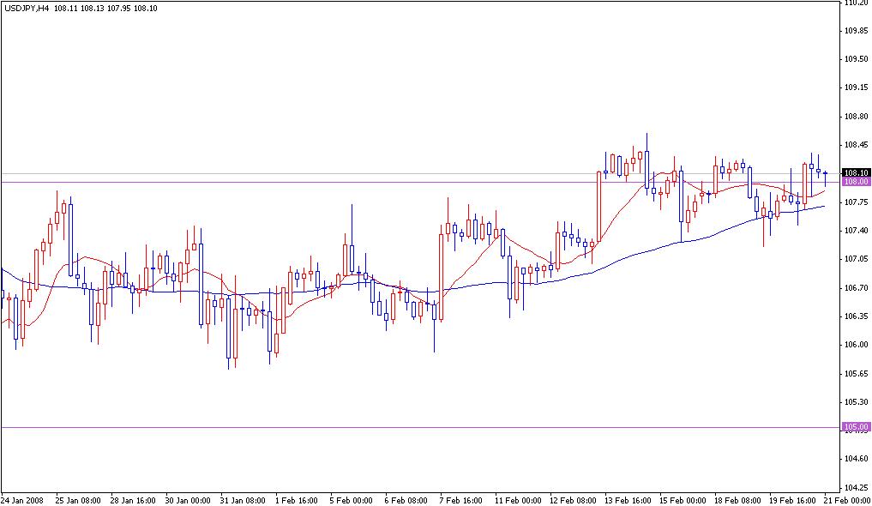Click the 108.80 price scale value
Viewport: 872px width, 506px height.
coord(857,117)
